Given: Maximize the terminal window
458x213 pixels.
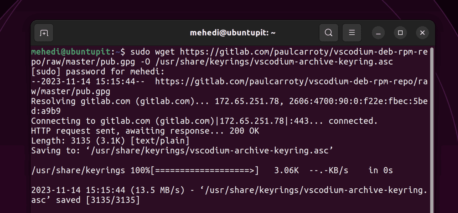Looking at the screenshot, I should coord(400,33).
